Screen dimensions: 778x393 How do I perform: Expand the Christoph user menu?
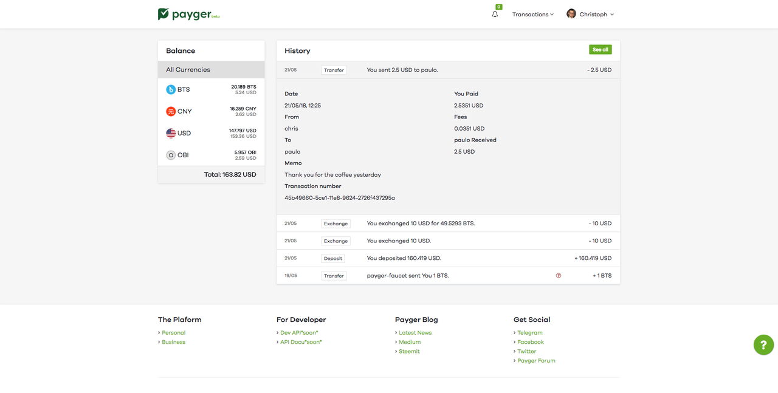click(590, 15)
